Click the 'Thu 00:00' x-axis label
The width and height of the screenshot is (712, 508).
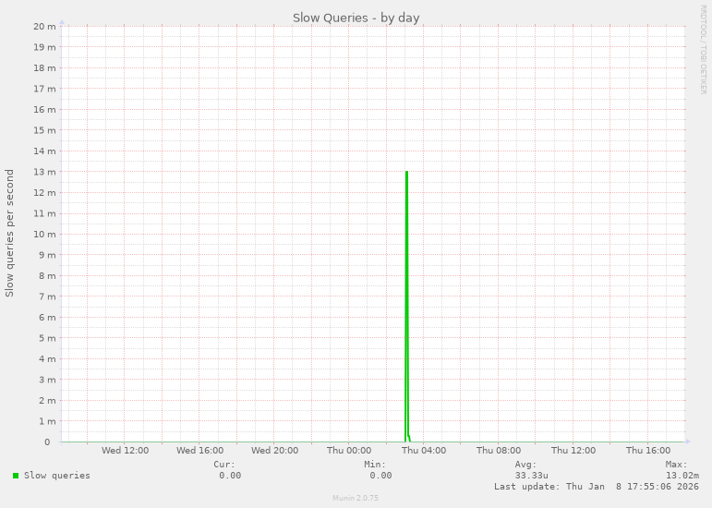(349, 451)
